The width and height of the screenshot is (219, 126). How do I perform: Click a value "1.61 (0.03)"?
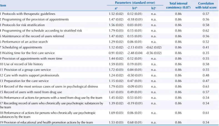point(116,92)
